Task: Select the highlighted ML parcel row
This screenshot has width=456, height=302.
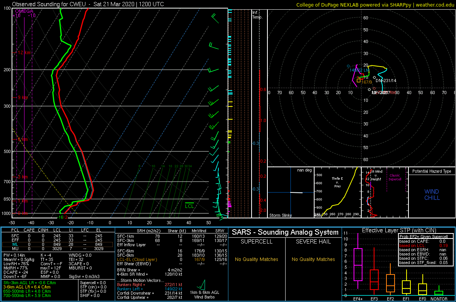Action: tap(58, 244)
